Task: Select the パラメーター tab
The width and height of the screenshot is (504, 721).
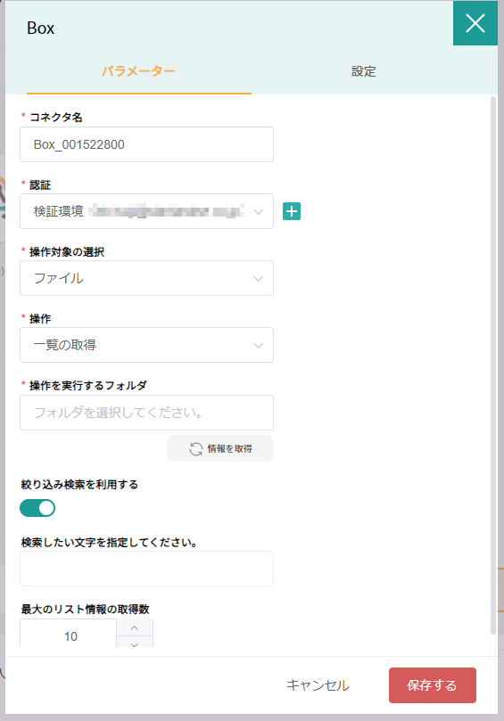Action: tap(138, 71)
